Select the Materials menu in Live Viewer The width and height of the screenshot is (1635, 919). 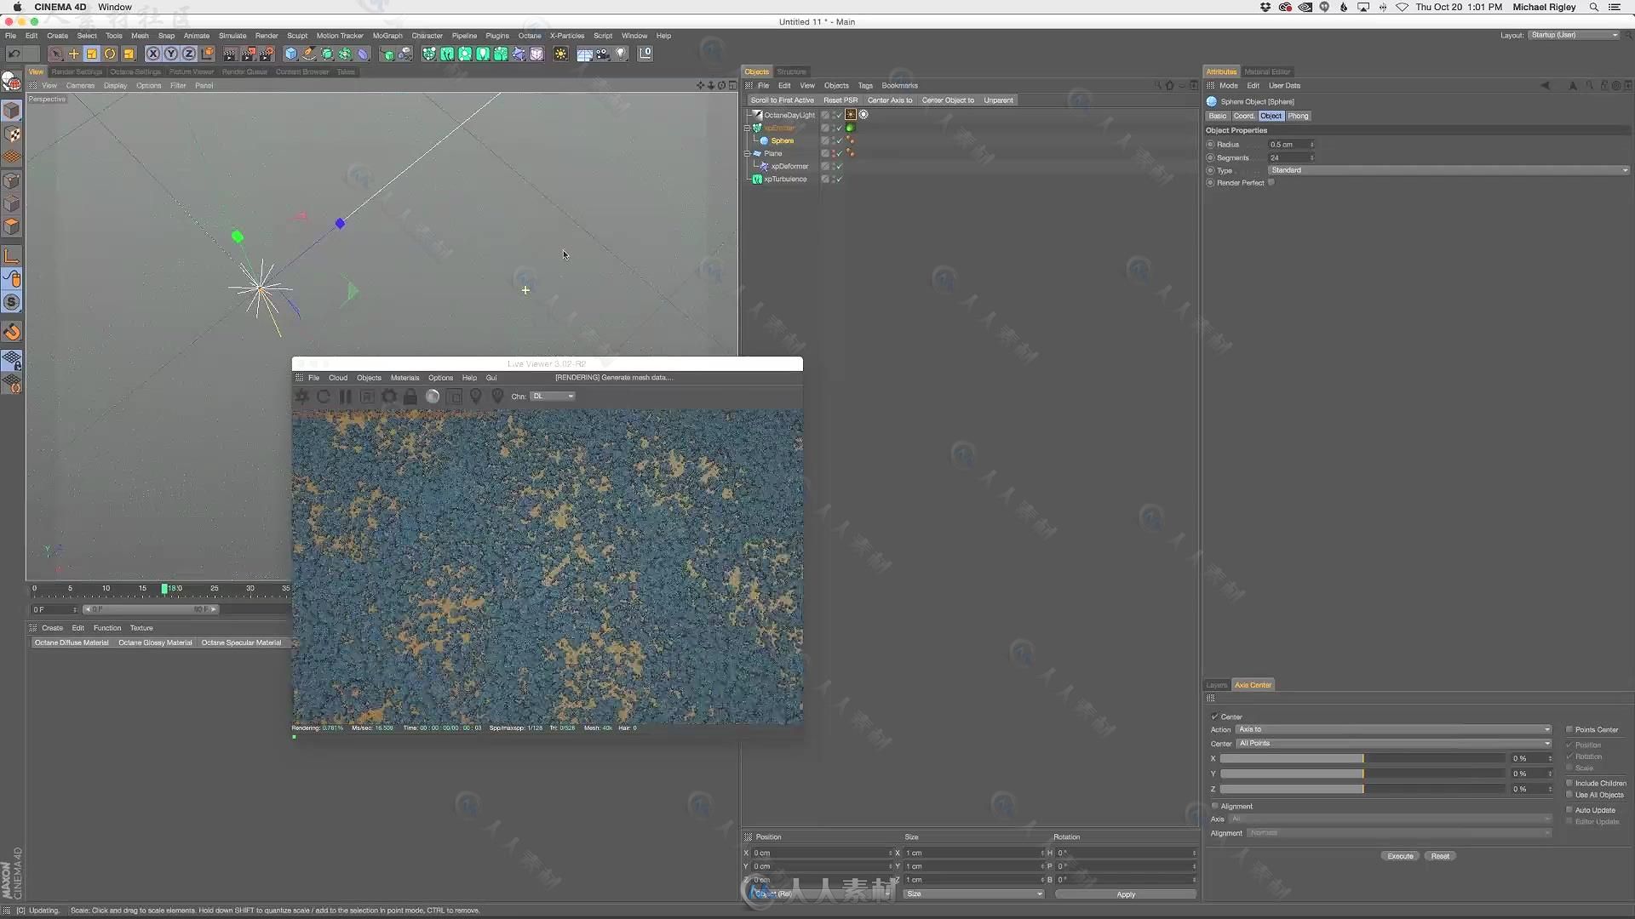(x=404, y=377)
